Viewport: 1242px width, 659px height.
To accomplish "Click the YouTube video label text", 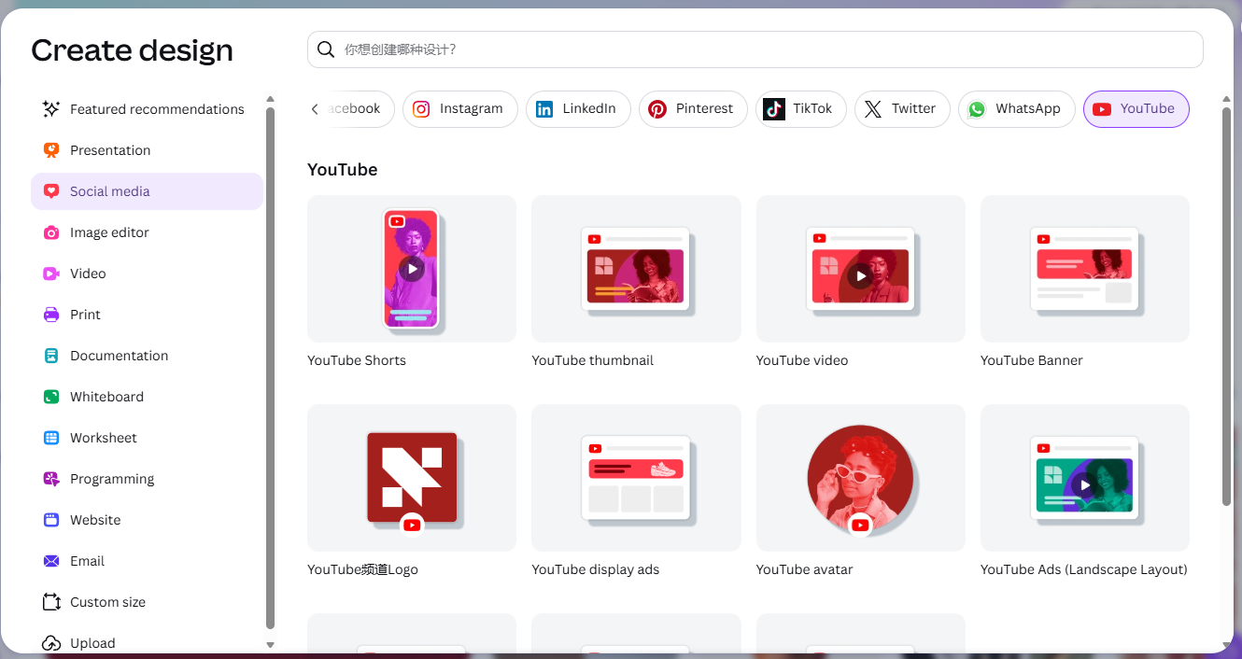I will pos(802,360).
